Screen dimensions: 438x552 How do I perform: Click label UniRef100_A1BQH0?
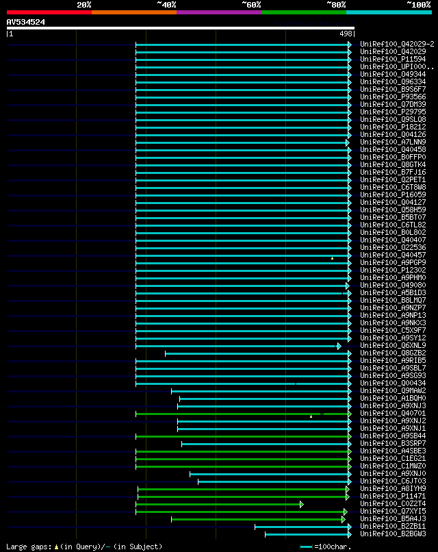393,398
